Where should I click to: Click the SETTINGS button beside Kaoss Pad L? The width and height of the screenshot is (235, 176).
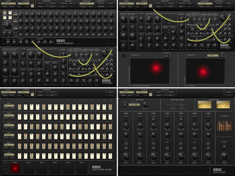167,55
